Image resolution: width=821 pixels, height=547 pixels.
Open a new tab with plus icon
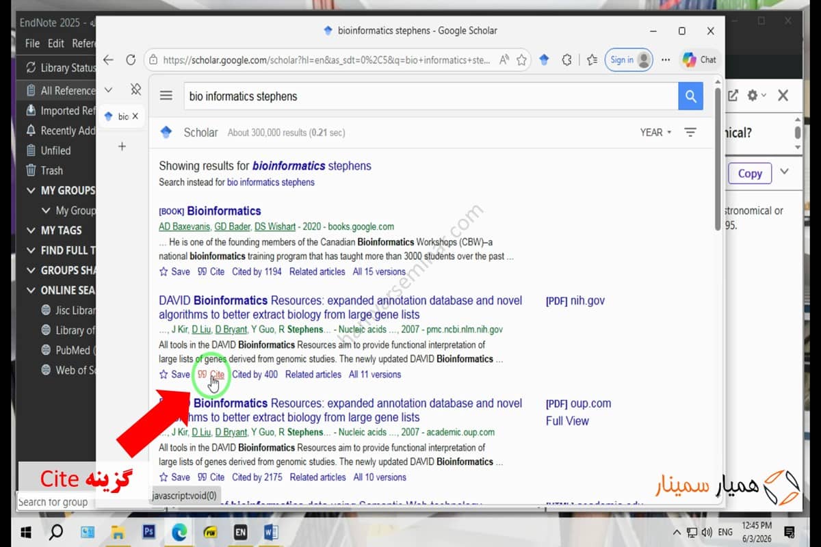pyautogui.click(x=122, y=146)
